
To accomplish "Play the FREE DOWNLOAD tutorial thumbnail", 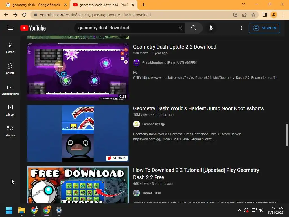I will pyautogui.click(x=78, y=185).
